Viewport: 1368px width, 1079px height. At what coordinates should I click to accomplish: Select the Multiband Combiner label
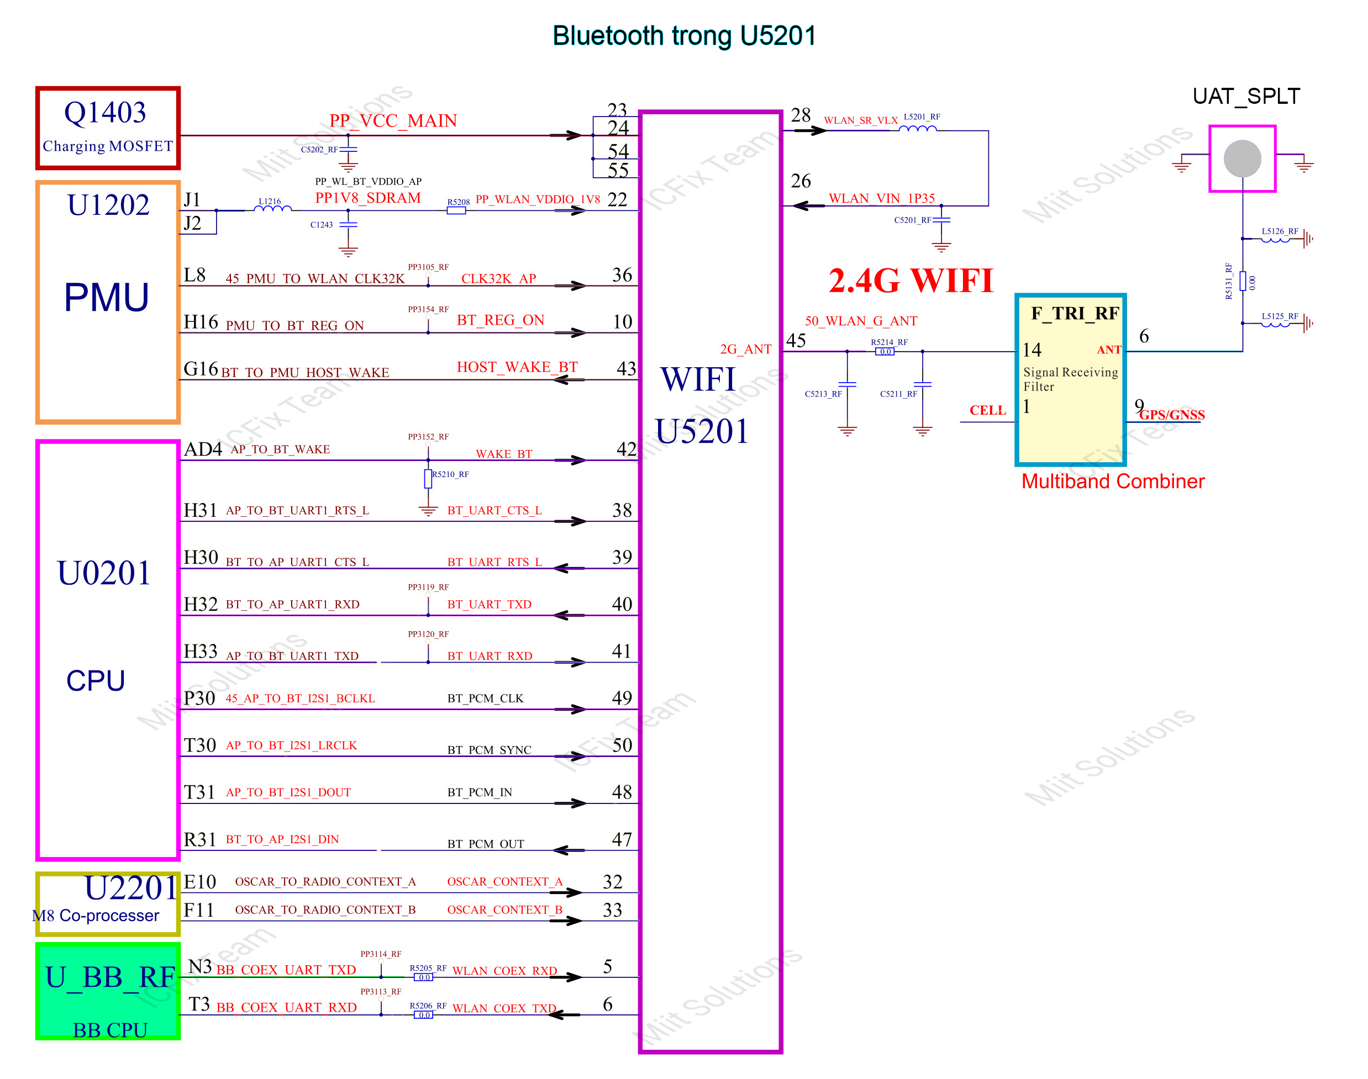pyautogui.click(x=1113, y=482)
